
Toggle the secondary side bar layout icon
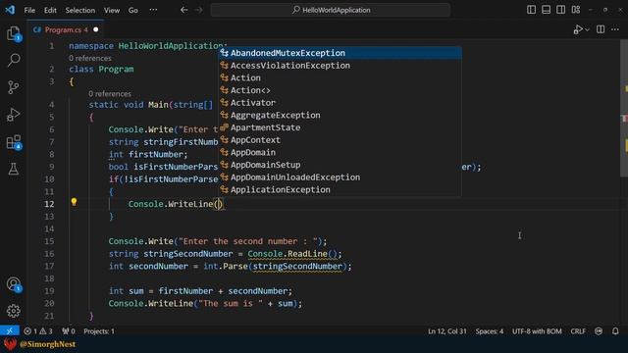pyautogui.click(x=560, y=10)
